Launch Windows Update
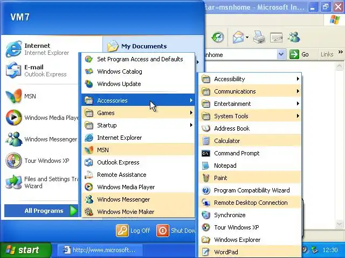 [138, 84]
